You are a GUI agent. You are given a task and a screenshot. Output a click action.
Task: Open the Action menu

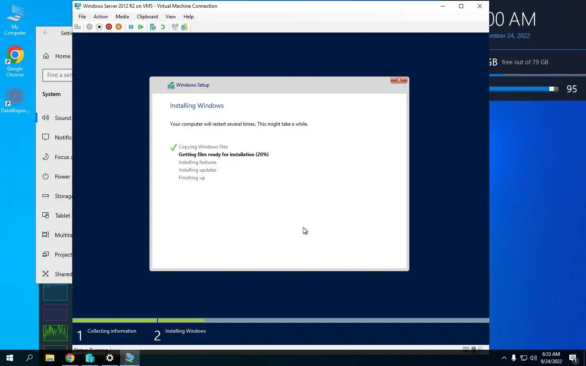pyautogui.click(x=101, y=17)
